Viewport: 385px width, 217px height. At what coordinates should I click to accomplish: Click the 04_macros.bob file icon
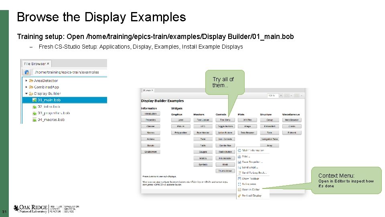point(34,120)
